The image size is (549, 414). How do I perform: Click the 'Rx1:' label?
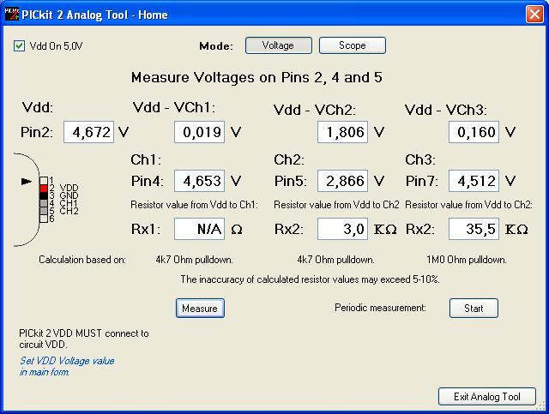146,229
